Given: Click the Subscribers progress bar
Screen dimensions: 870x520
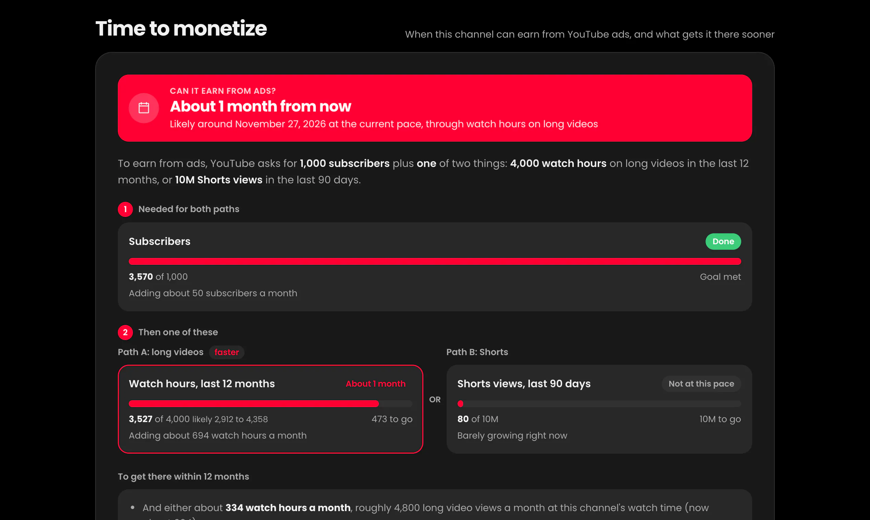Looking at the screenshot, I should pyautogui.click(x=435, y=261).
